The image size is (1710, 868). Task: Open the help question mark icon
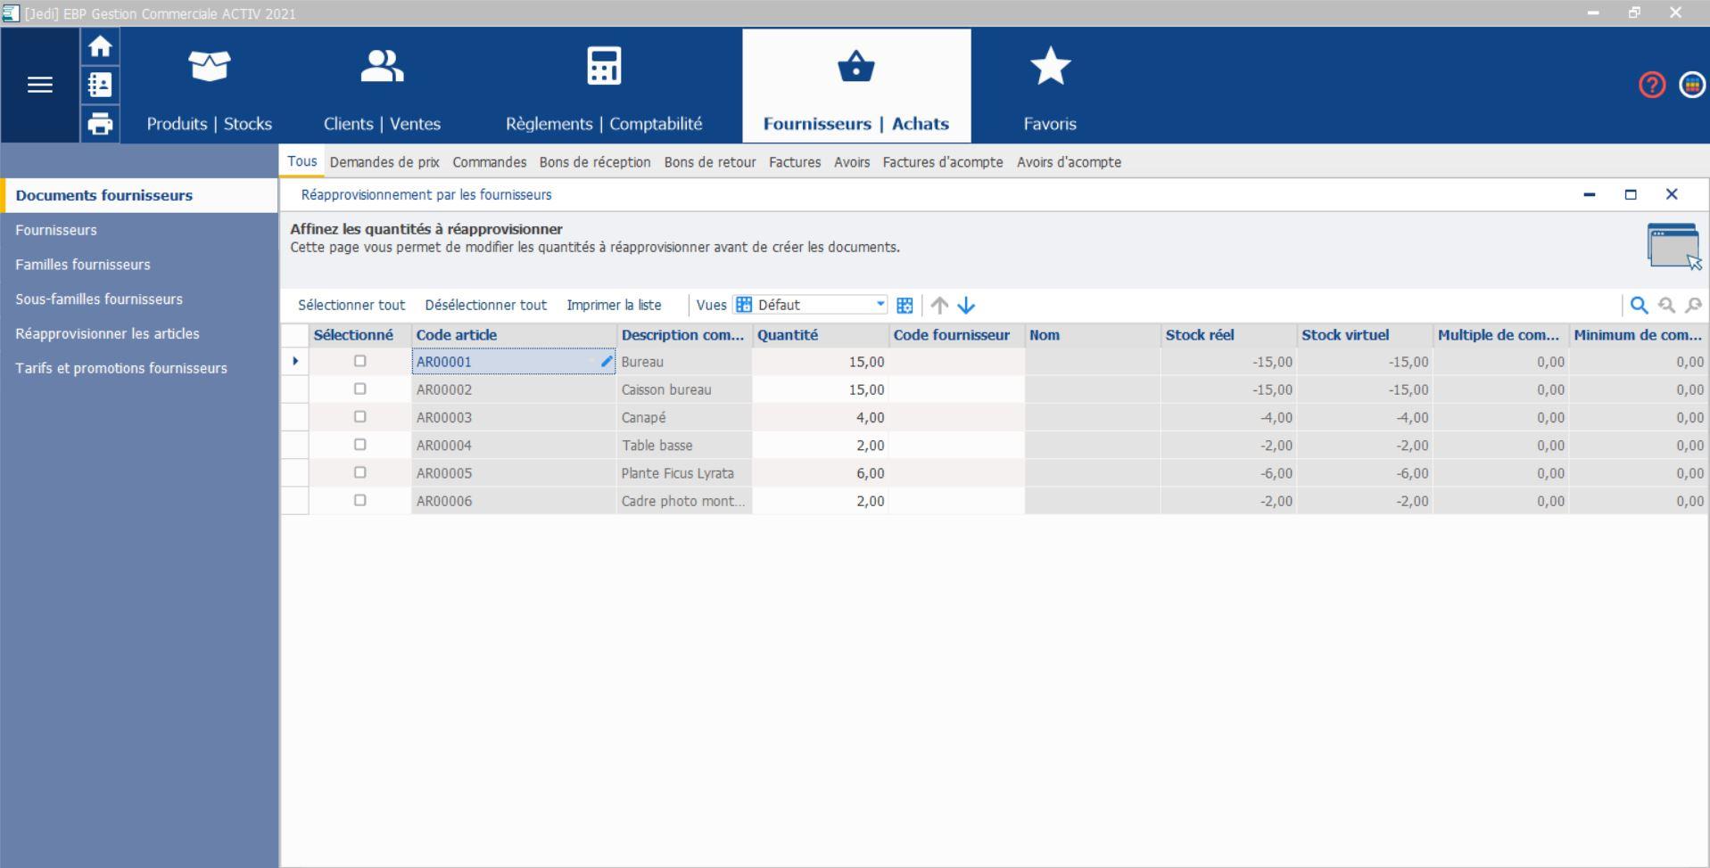tap(1651, 86)
